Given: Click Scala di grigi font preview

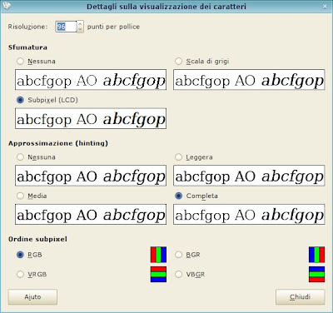Looking at the screenshot, I should click(x=249, y=80).
